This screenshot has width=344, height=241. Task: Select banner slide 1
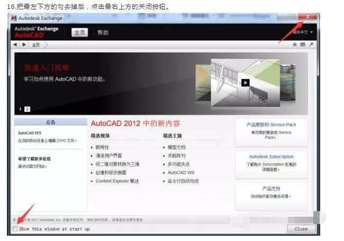[20, 109]
